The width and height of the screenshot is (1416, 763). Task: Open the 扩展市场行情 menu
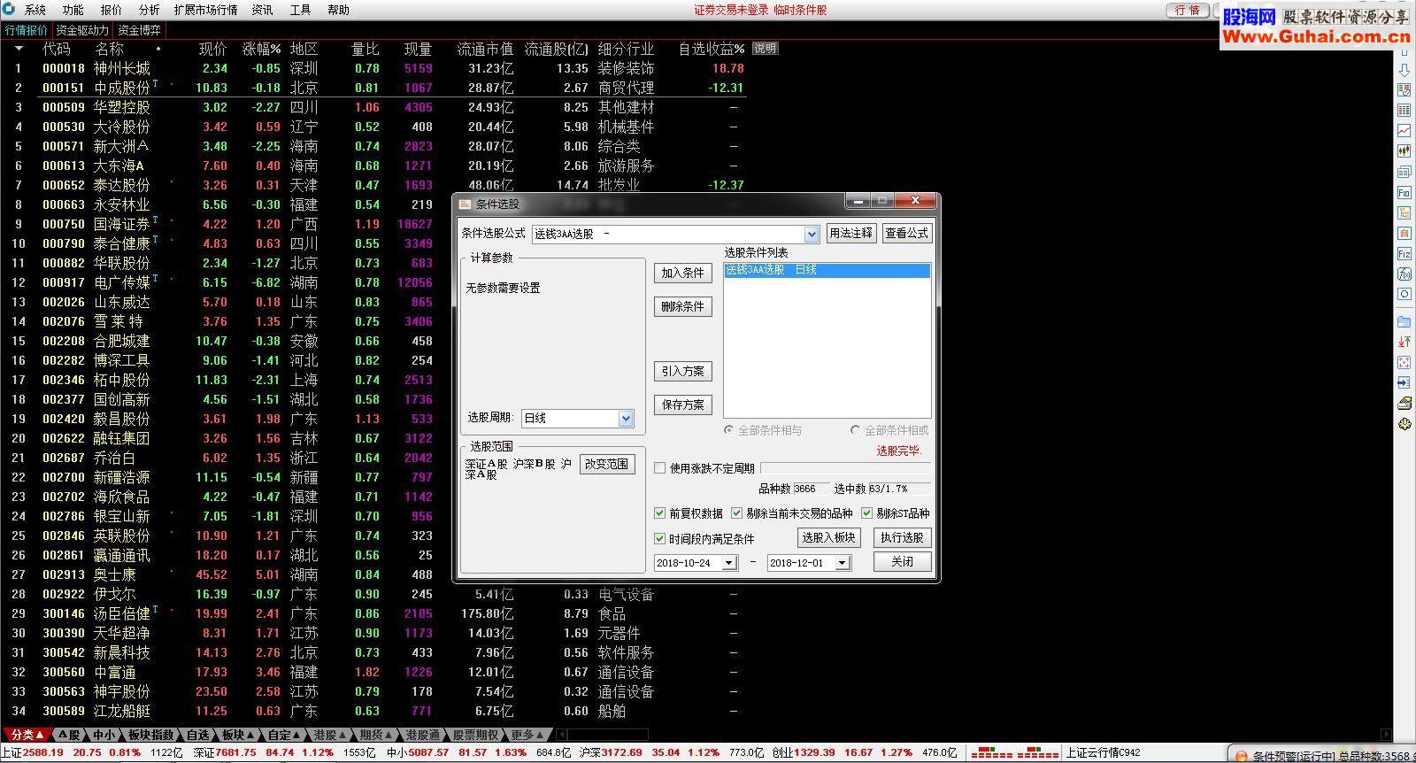205,10
